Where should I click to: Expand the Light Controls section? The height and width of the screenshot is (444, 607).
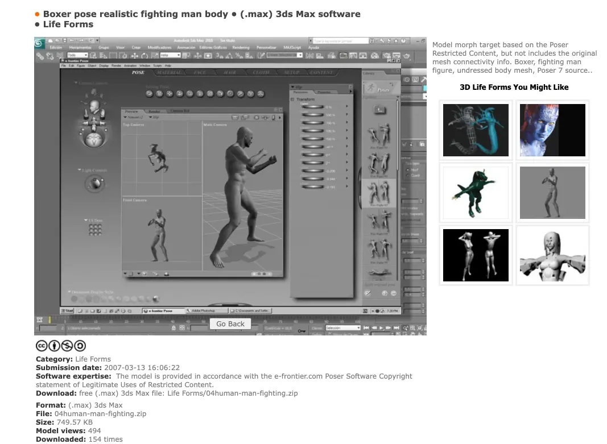(x=80, y=170)
